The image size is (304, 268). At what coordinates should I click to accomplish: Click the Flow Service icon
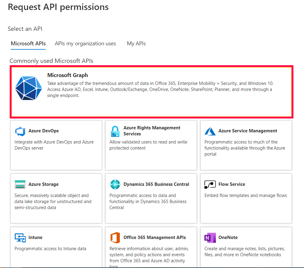pos(210,184)
